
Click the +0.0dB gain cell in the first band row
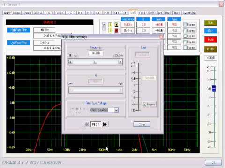pyautogui.click(x=159, y=25)
